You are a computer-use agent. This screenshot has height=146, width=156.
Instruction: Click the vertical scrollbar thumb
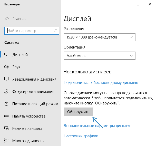(x=155, y=82)
